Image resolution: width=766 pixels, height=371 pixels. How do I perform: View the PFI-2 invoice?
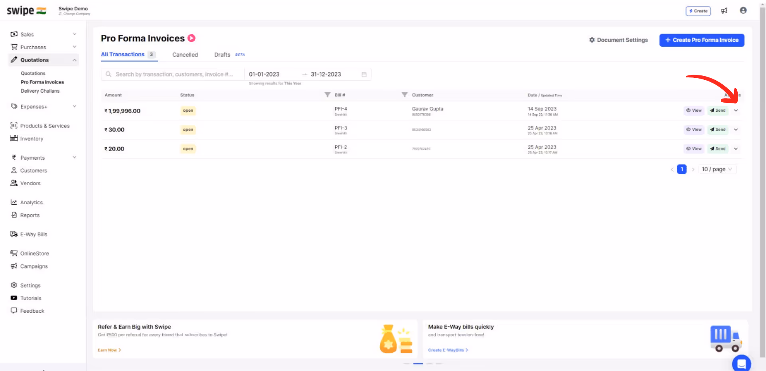(694, 149)
